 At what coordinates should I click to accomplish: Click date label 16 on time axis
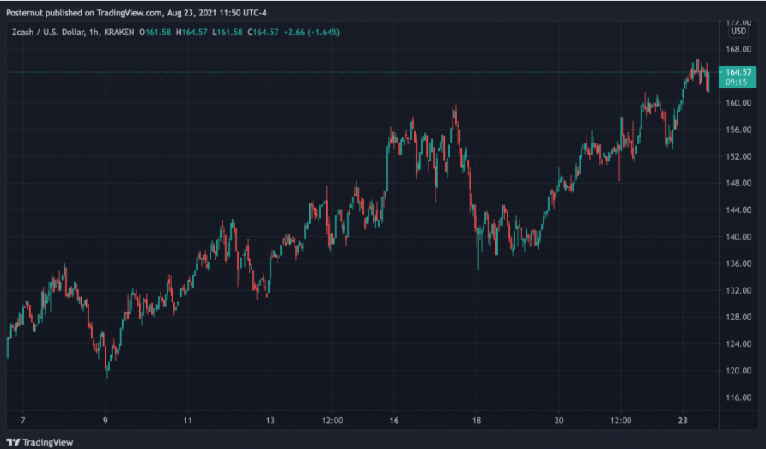click(x=394, y=421)
